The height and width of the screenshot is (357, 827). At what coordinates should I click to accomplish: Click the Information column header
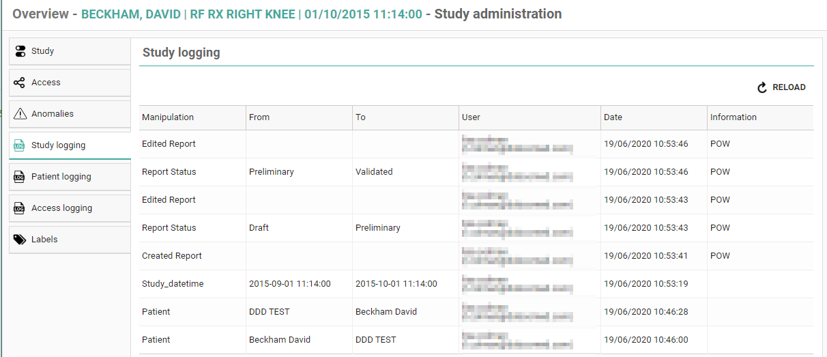coord(733,117)
